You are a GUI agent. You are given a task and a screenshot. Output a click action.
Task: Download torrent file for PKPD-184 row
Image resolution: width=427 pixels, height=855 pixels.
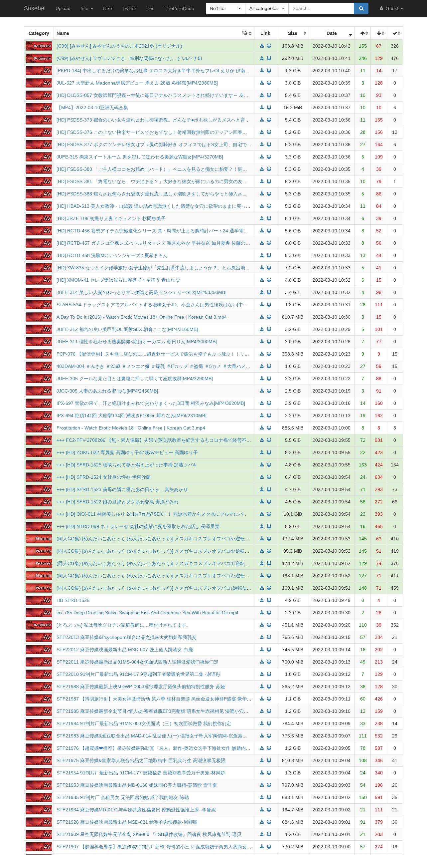(262, 71)
